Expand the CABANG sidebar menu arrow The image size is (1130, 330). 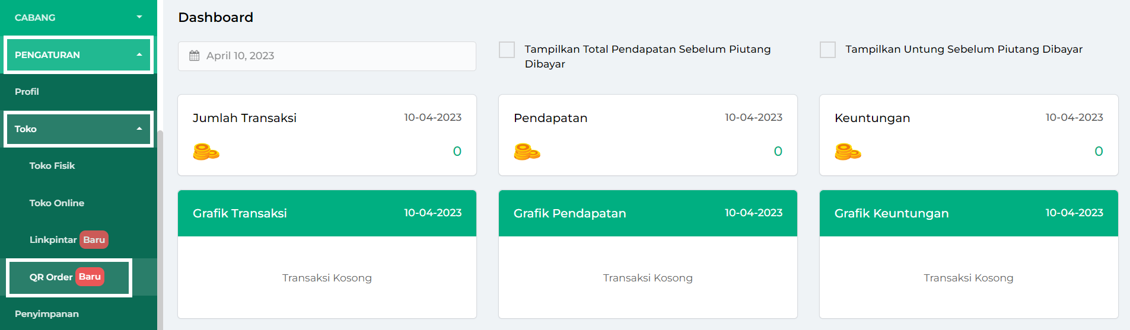[139, 17]
